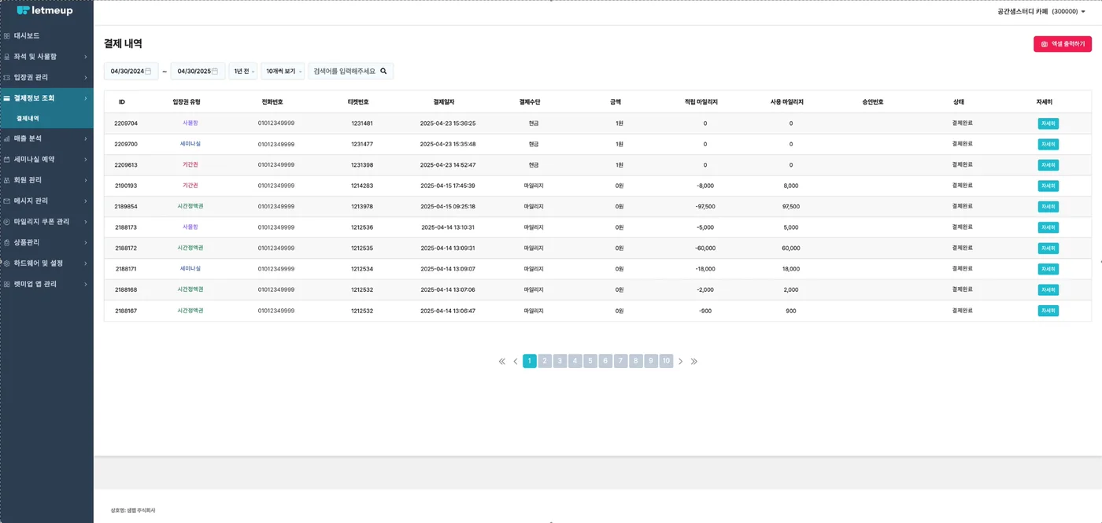Screen dimensions: 1102x523
Task: Open the end date calendar icon
Action: tap(215, 71)
